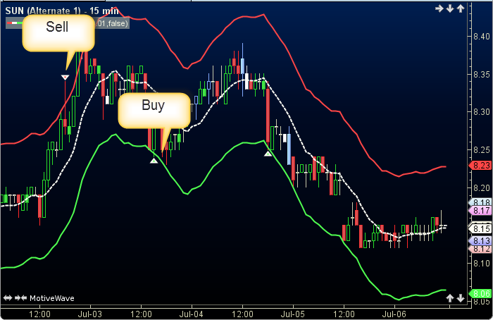Click the purple 8.13 price tag
The image size is (493, 320).
click(x=480, y=241)
